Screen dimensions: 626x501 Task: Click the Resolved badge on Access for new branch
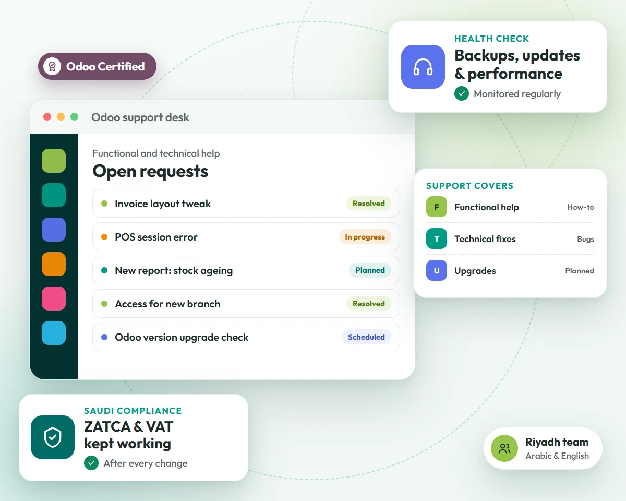coord(369,304)
